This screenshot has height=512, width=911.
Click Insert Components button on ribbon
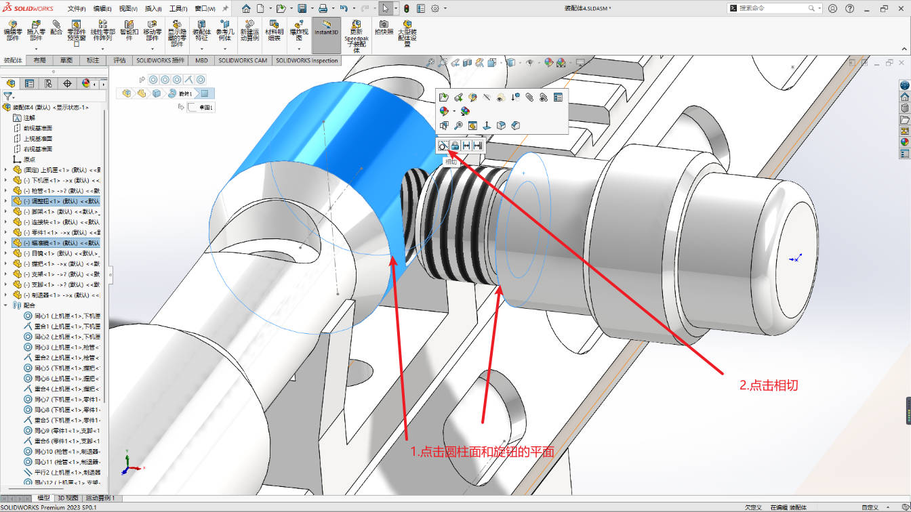click(x=35, y=31)
